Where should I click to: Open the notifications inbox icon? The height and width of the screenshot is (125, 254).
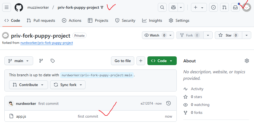coord(235,7)
